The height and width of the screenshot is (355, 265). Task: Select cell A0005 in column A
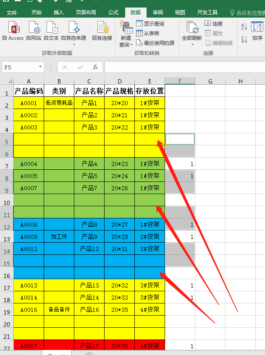[x=29, y=176]
